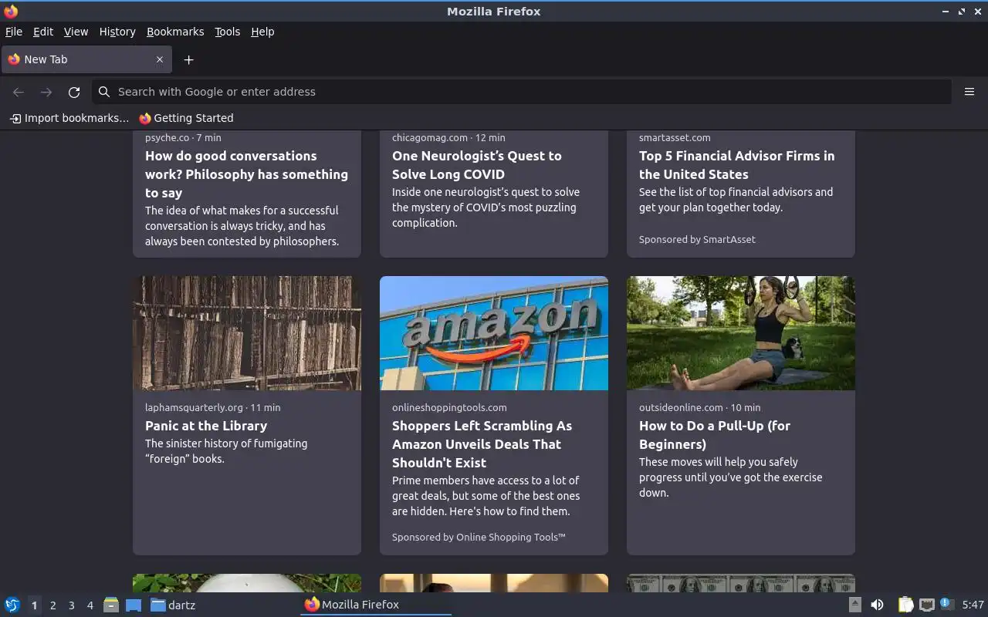988x617 pixels.
Task: Focus the address search field
Action: [522, 92]
